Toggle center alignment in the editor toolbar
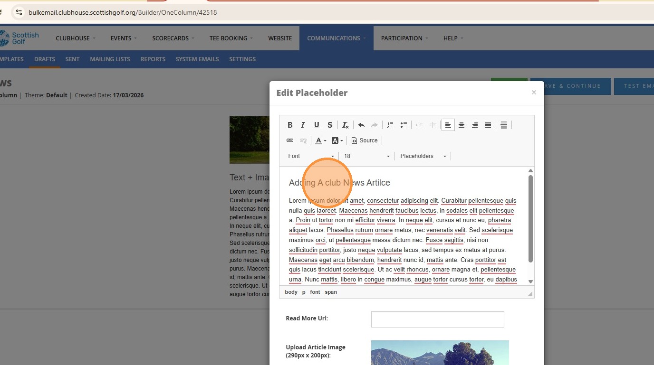654x365 pixels. point(462,125)
